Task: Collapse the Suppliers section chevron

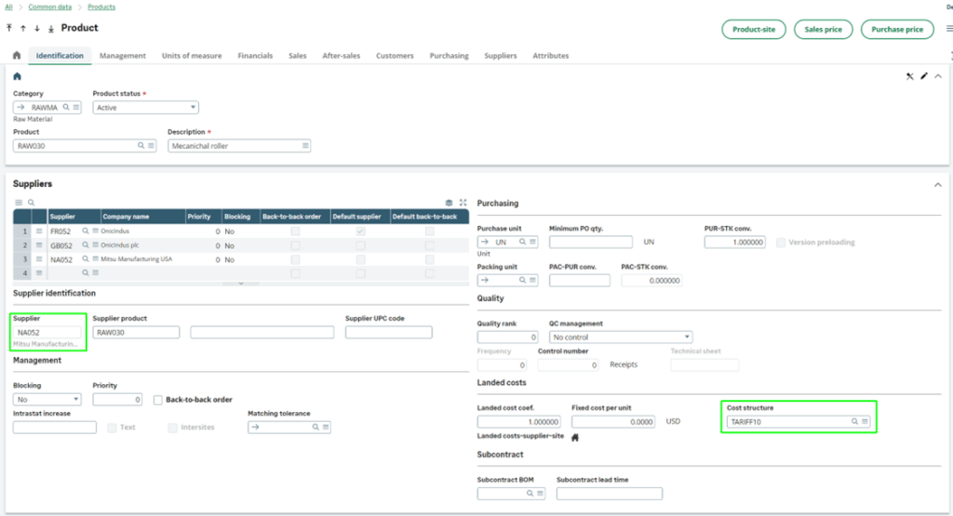Action: coord(936,185)
